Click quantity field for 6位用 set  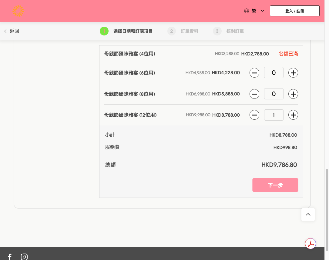click(x=274, y=73)
